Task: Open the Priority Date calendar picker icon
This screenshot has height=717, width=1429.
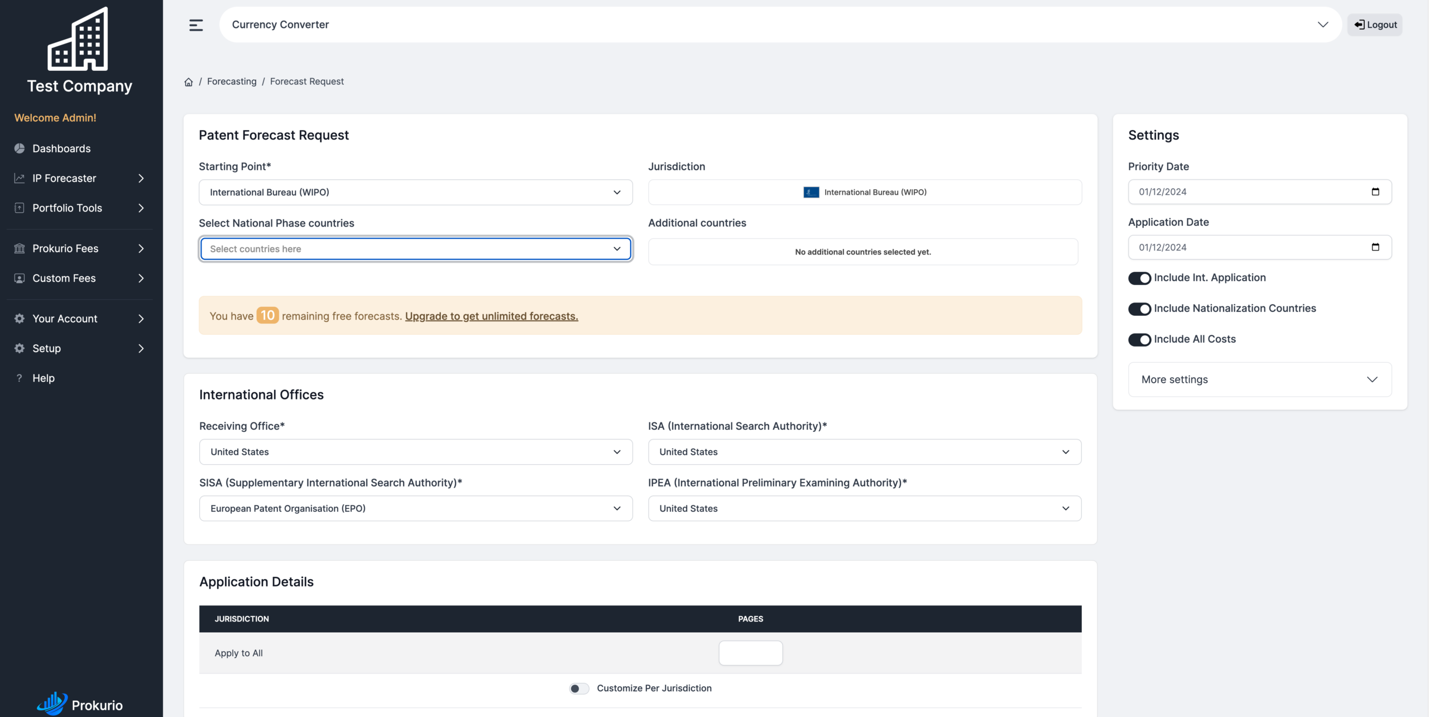Action: [1375, 192]
